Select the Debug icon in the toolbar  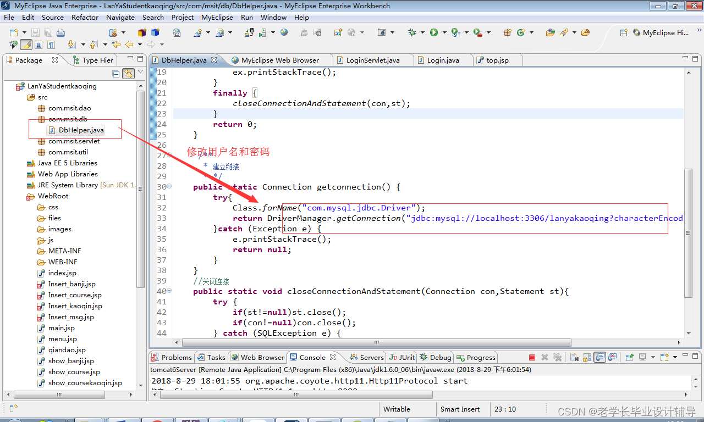[x=411, y=32]
